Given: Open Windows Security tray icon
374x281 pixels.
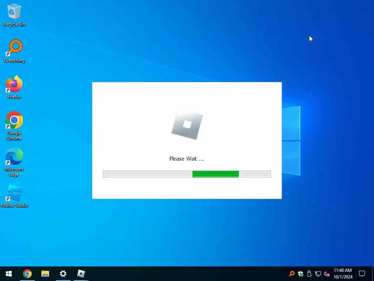Looking at the screenshot, I should [x=301, y=274].
